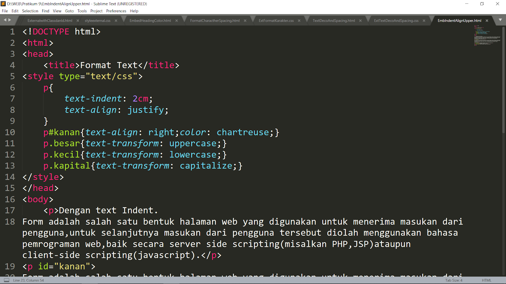Open the Tab Size: 4 selector
The height and width of the screenshot is (284, 506).
pos(454,280)
